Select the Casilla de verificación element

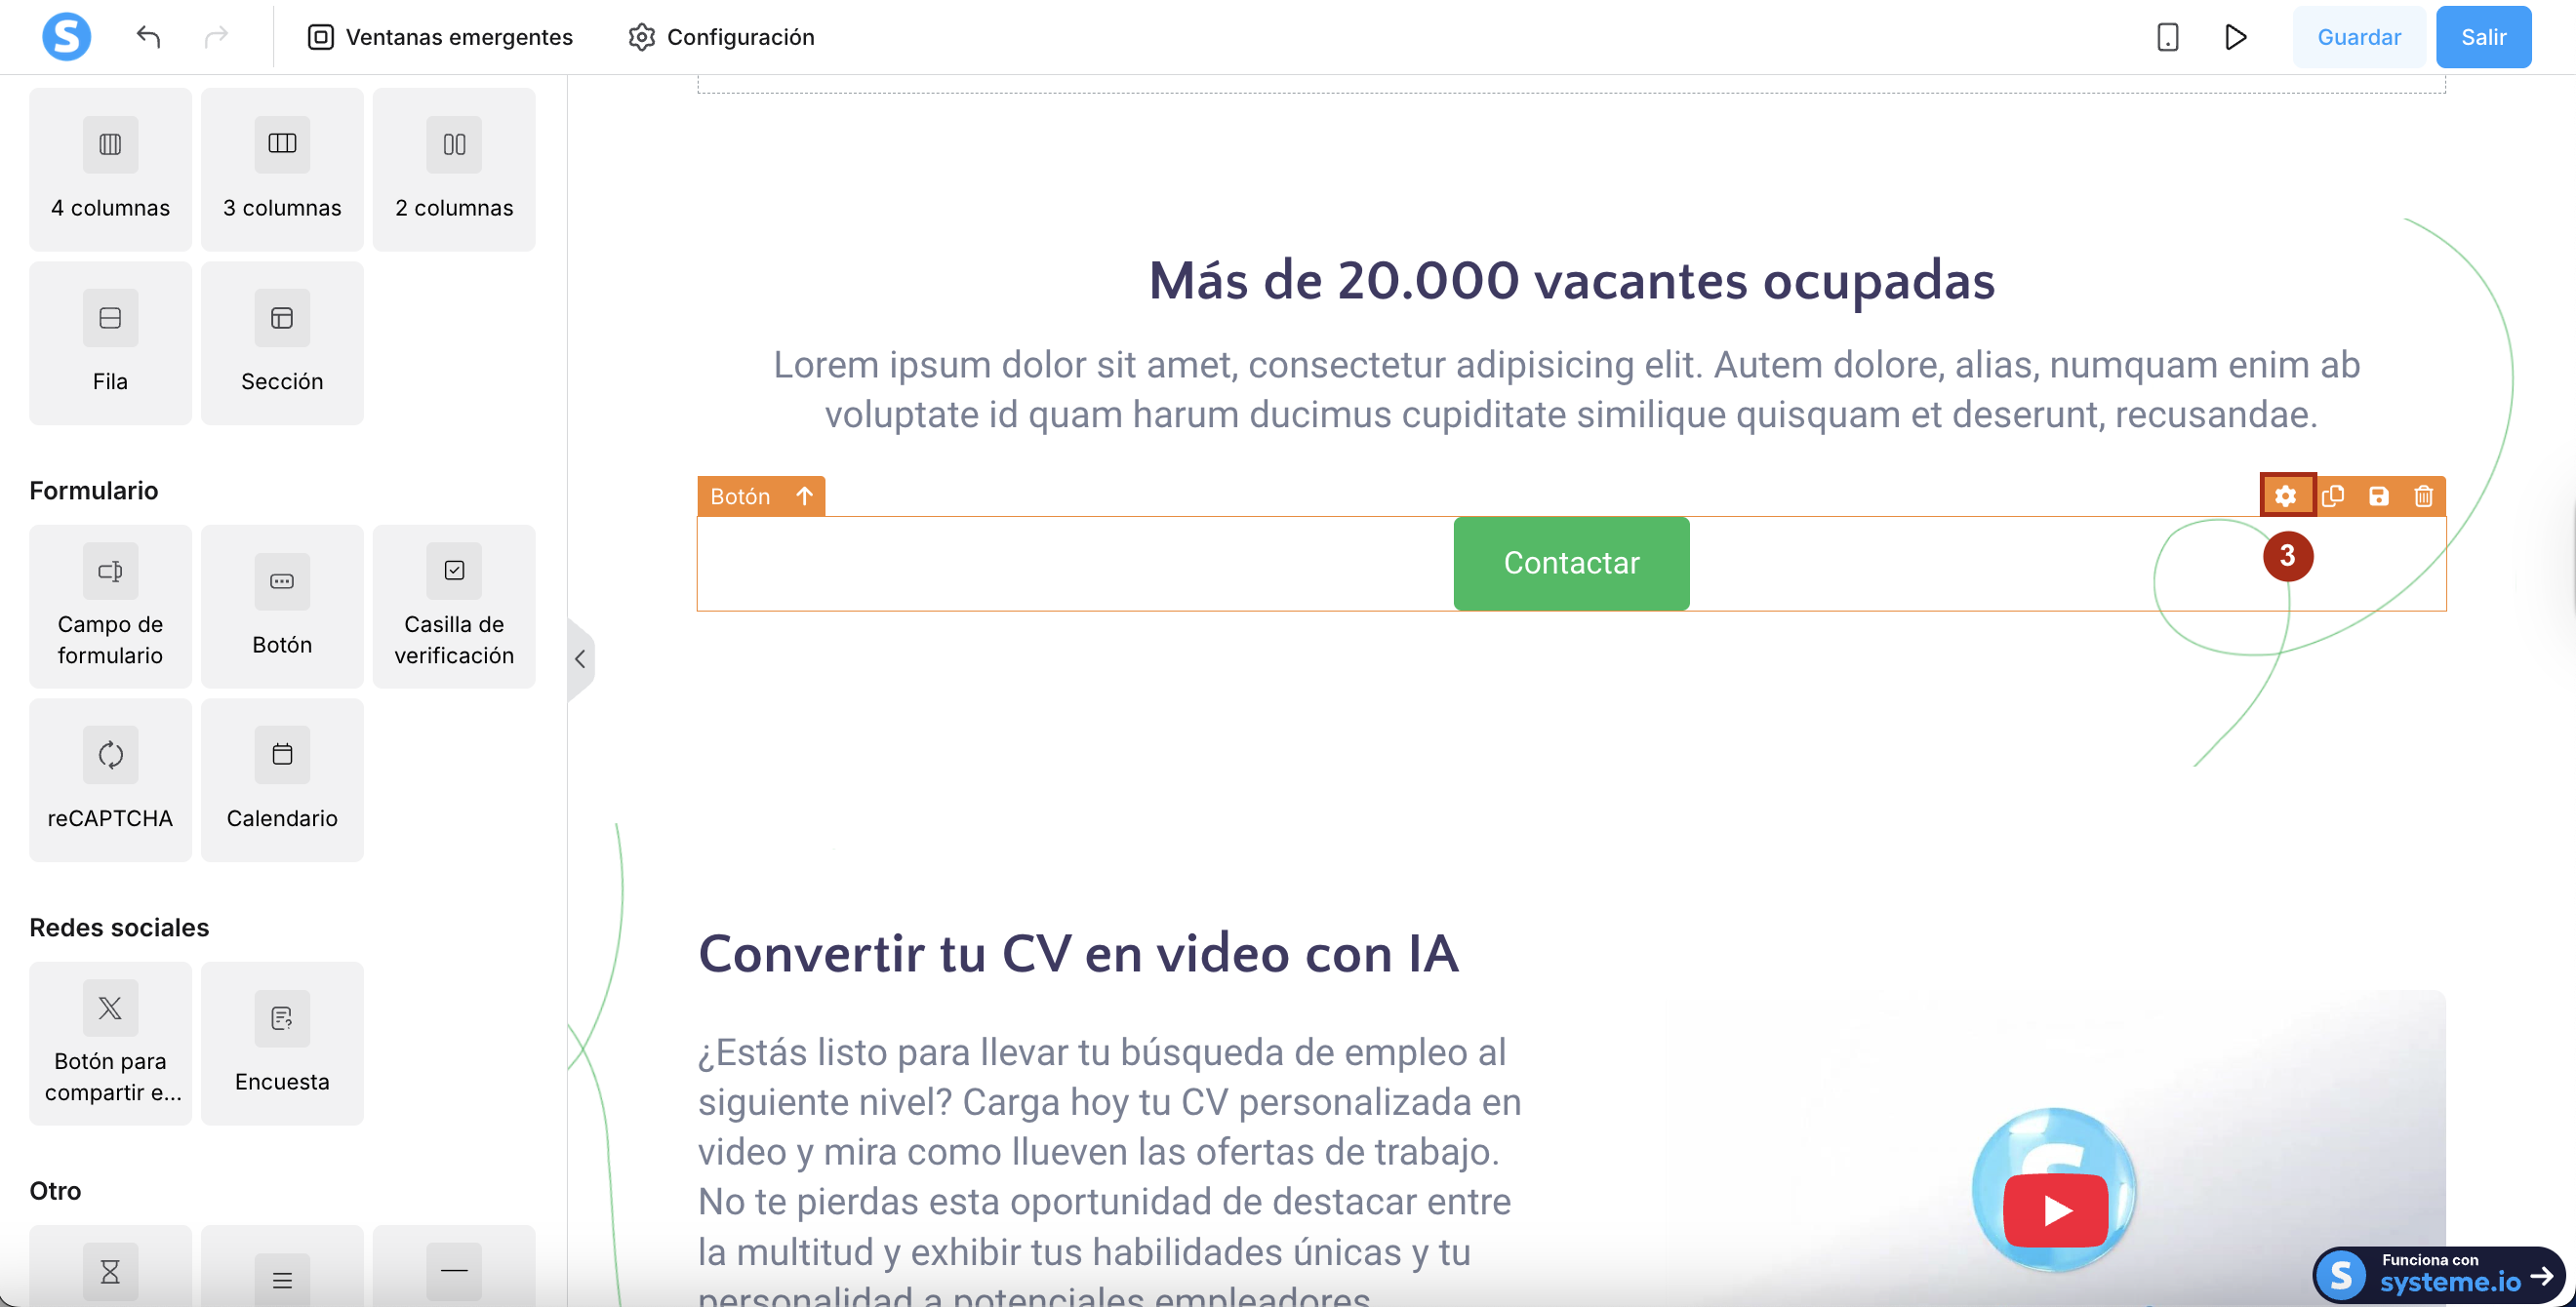click(454, 606)
